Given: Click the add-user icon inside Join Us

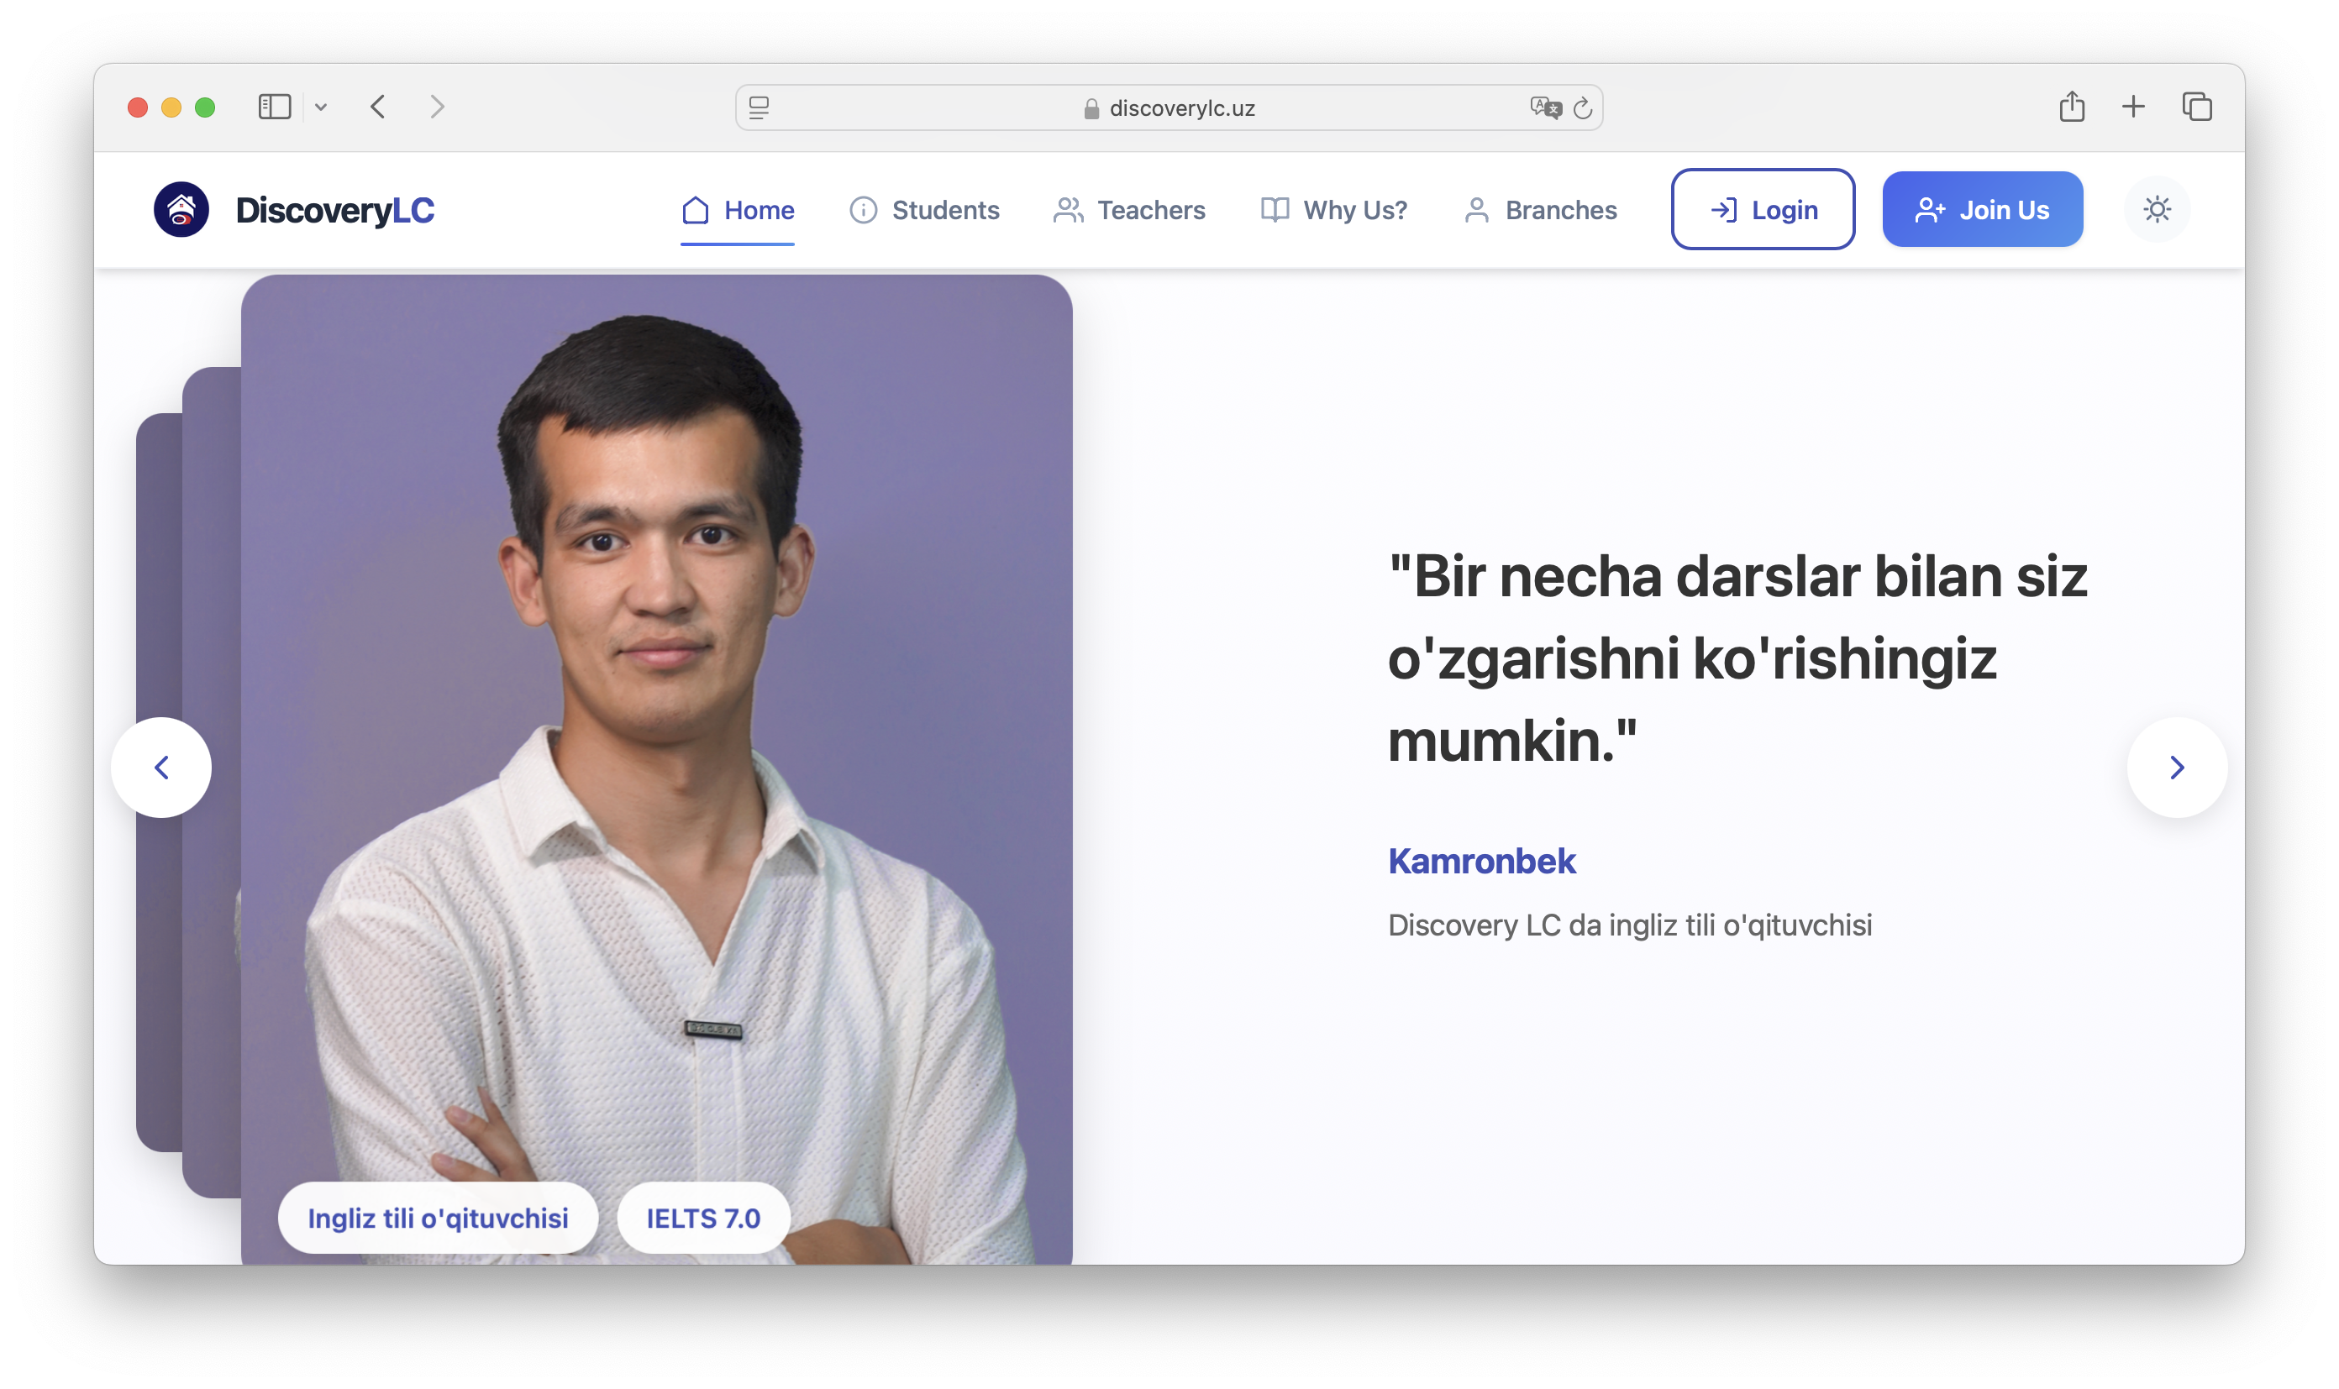Looking at the screenshot, I should click(1928, 209).
